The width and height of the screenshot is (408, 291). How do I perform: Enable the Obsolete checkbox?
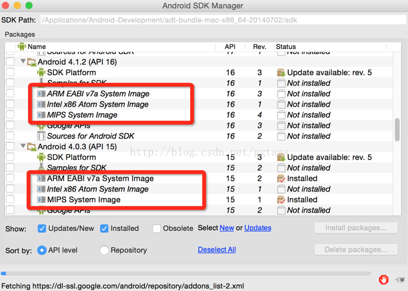157,229
